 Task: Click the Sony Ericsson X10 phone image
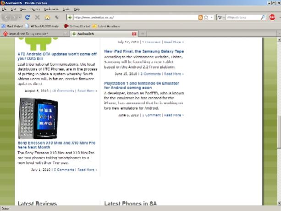point(38,118)
